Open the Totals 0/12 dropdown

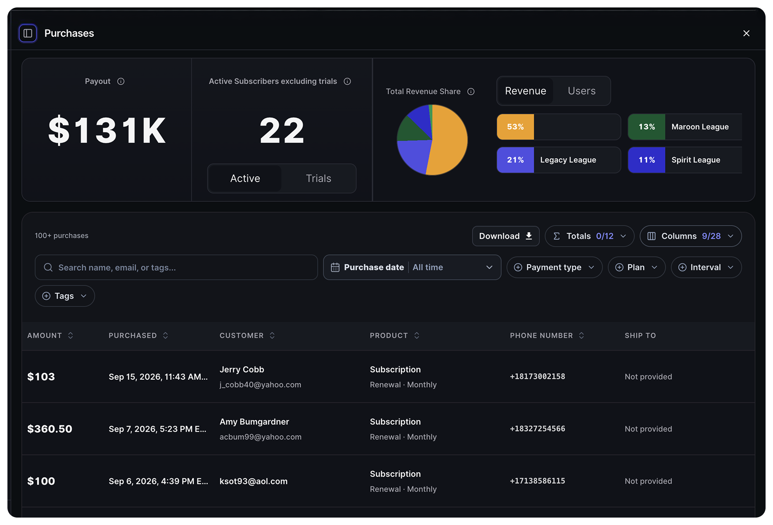click(590, 236)
